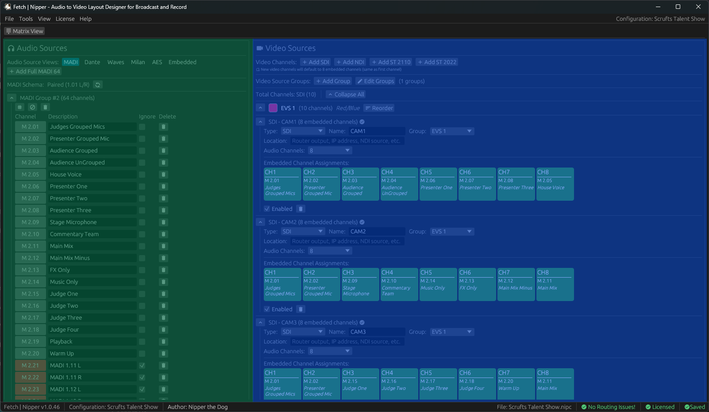The width and height of the screenshot is (709, 412).
Task: Click the checkmark badge beside SDI - CAM1
Action: coord(362,122)
